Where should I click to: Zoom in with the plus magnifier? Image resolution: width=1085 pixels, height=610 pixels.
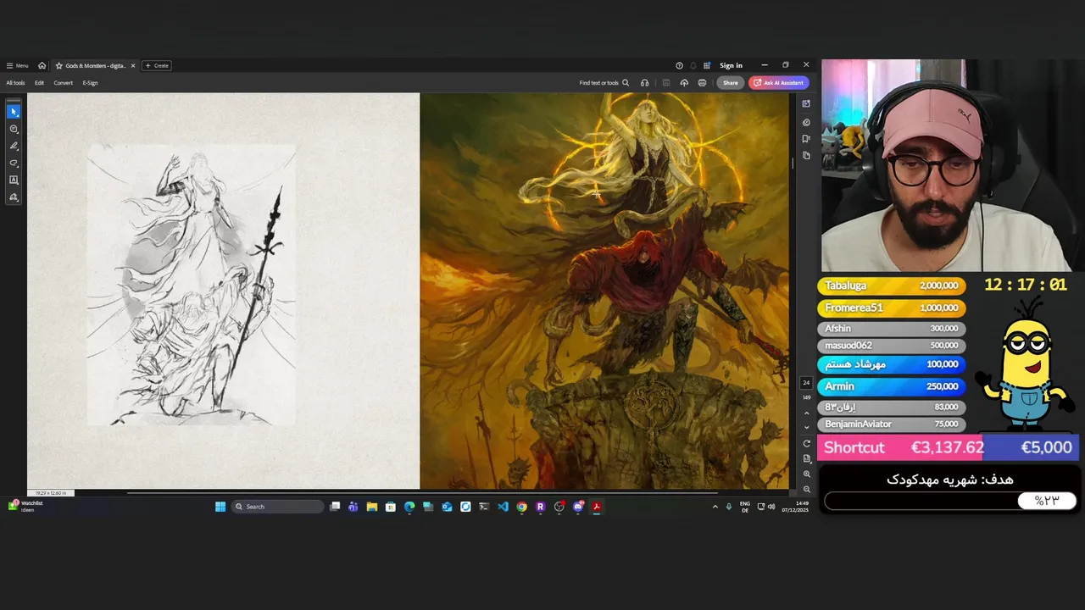click(806, 474)
